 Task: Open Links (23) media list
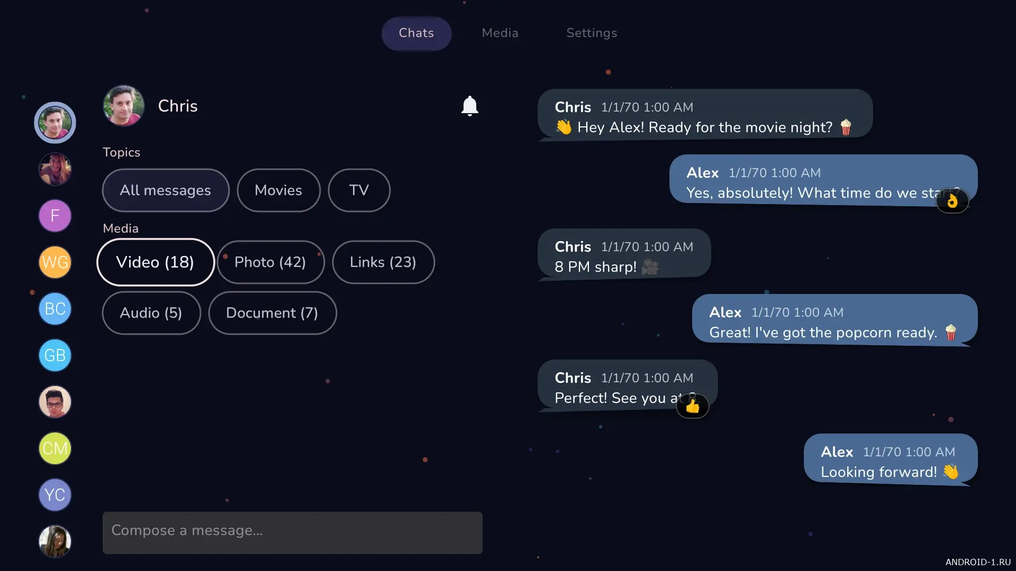383,262
